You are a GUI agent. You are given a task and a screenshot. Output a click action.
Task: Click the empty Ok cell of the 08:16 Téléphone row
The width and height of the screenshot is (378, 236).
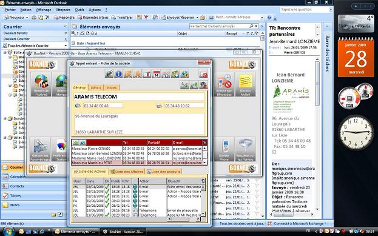point(107,210)
